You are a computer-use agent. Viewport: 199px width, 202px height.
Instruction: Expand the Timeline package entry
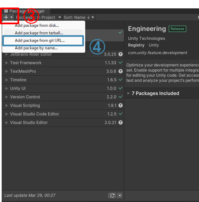coord(7,80)
